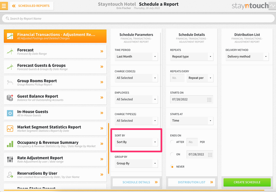Click the In-House Guests blue icon
The width and height of the screenshot is (276, 192).
tap(10, 113)
